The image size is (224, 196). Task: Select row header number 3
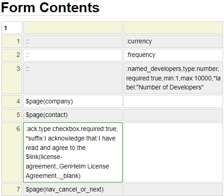[12, 78]
